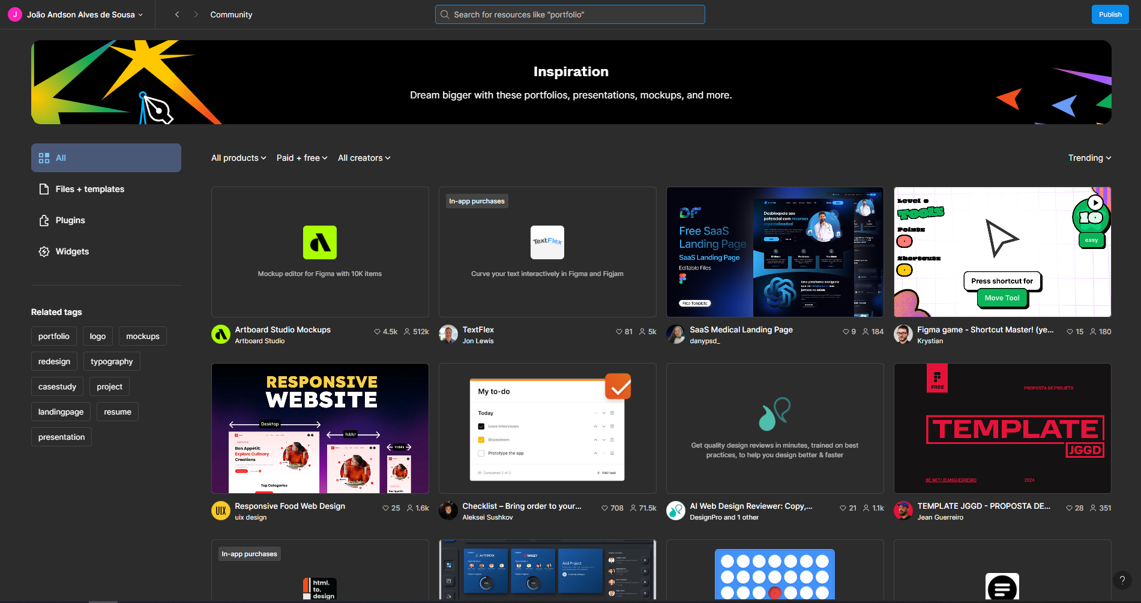Click the magenta J user avatar
Viewport: 1141px width, 603px height.
[15, 14]
